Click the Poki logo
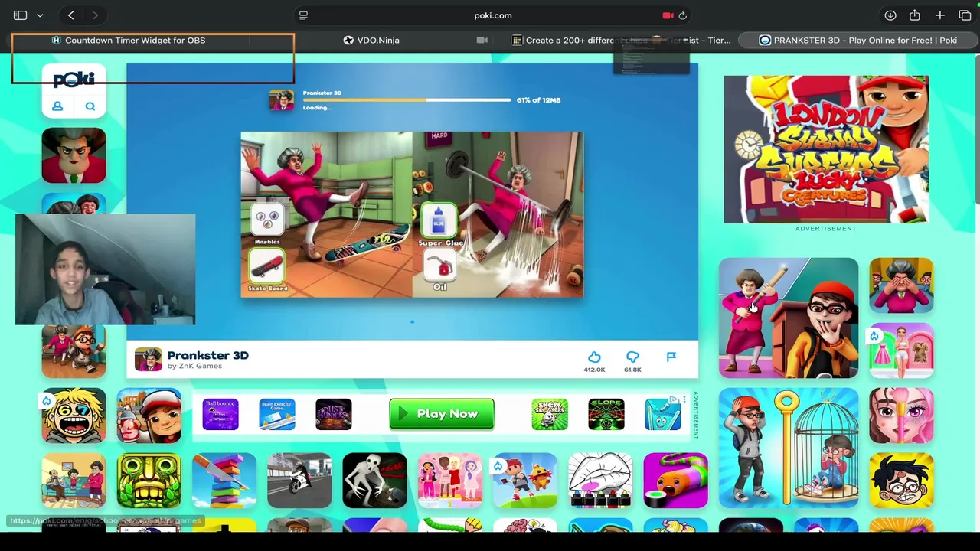The image size is (980, 551). point(73,80)
